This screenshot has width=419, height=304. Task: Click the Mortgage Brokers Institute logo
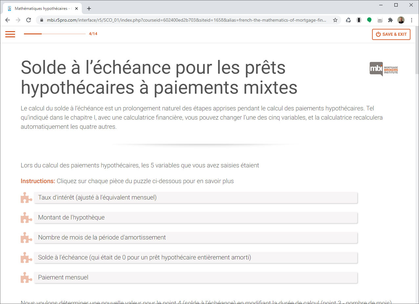384,69
